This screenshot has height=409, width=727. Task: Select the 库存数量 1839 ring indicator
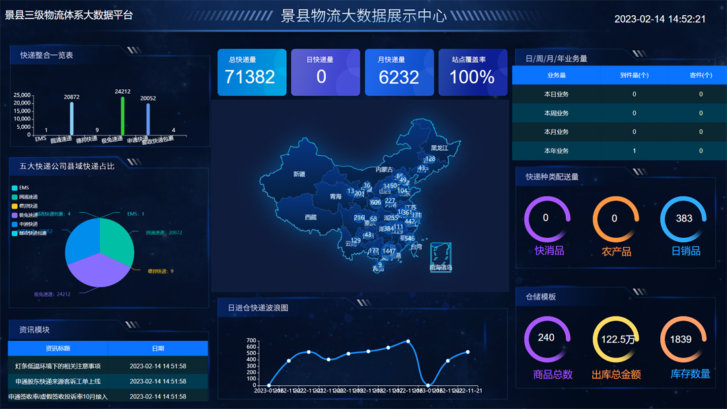681,340
